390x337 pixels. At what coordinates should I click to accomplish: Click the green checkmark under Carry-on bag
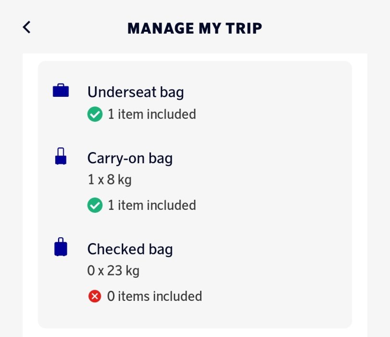point(95,205)
